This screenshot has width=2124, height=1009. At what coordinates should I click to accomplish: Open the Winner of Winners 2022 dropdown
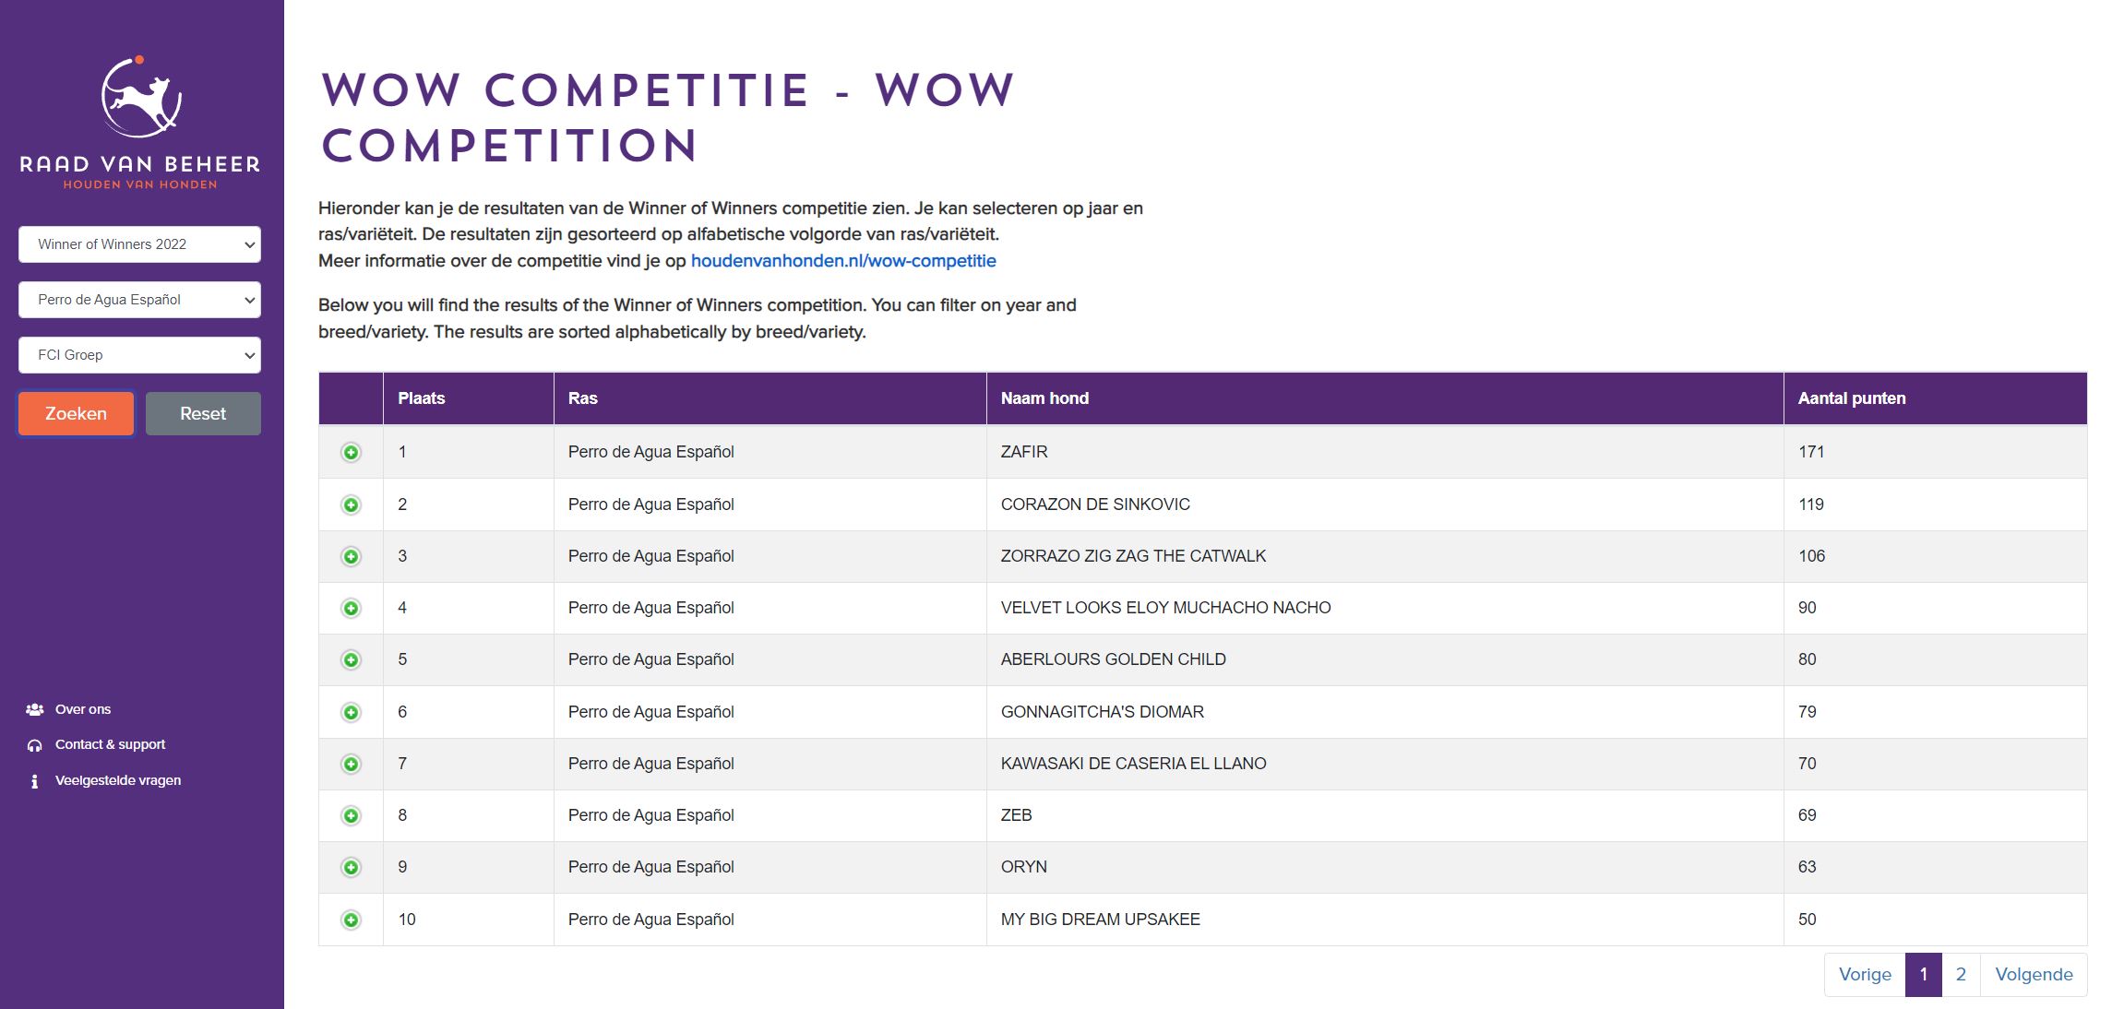[139, 244]
